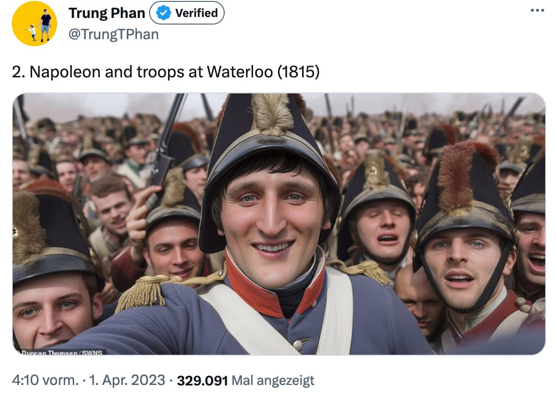Click the Mal angezeigt label
The height and width of the screenshot is (401, 557).
pyautogui.click(x=273, y=381)
